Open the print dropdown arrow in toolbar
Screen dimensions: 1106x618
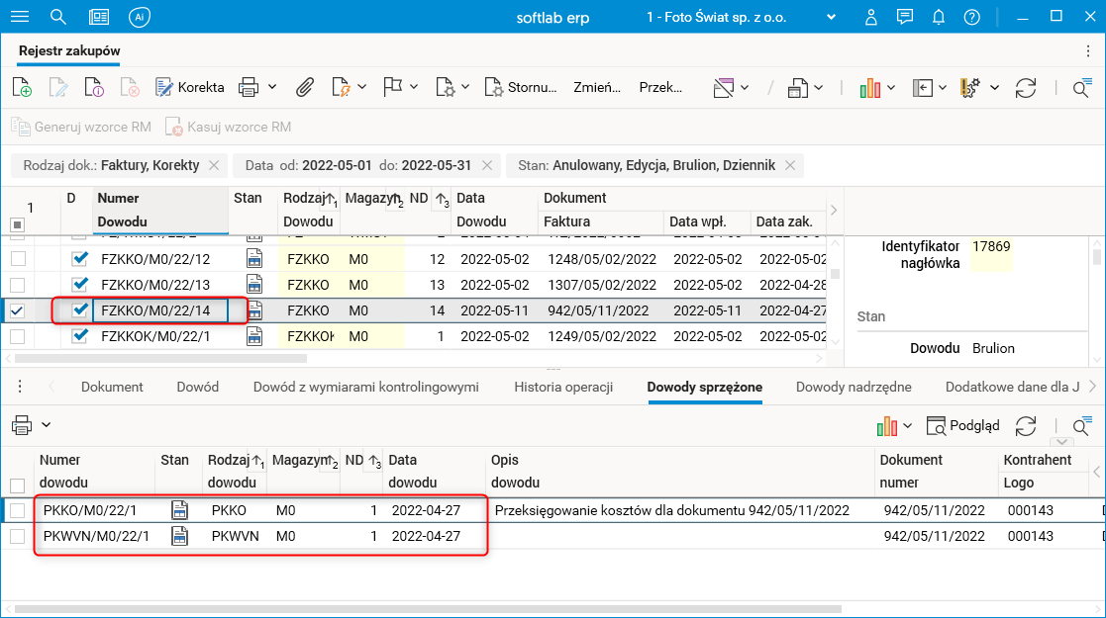pos(272,87)
